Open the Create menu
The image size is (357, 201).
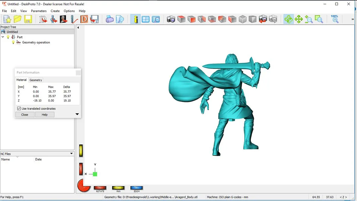click(55, 11)
